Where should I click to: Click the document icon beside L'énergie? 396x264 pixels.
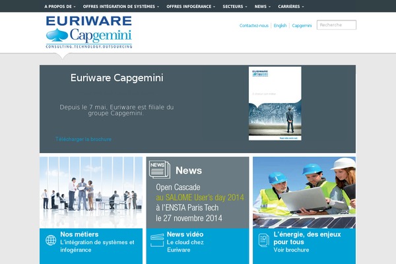coord(263,240)
